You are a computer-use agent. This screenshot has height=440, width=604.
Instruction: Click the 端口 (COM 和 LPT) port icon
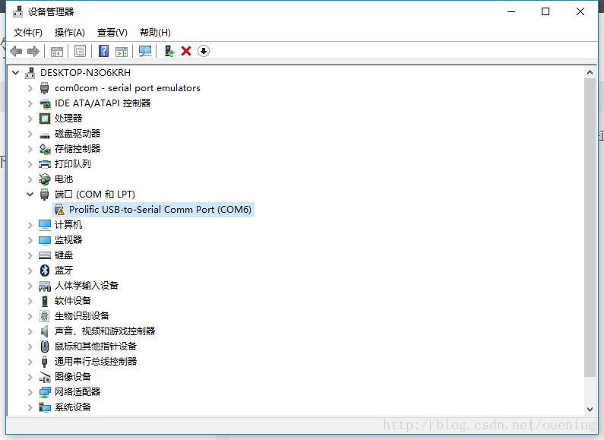pos(45,195)
